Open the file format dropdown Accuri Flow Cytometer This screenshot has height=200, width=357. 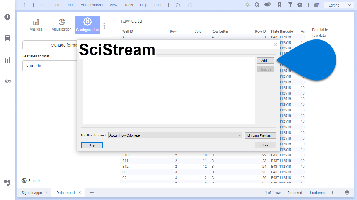click(176, 135)
